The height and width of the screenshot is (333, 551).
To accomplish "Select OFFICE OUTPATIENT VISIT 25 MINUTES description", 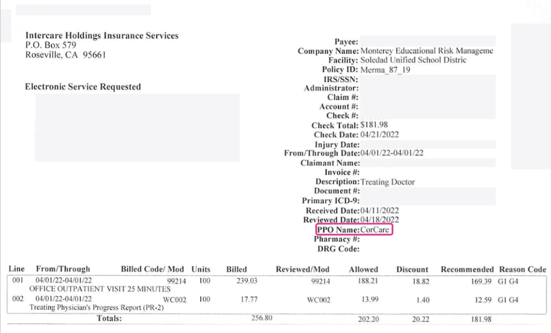I will point(100,289).
